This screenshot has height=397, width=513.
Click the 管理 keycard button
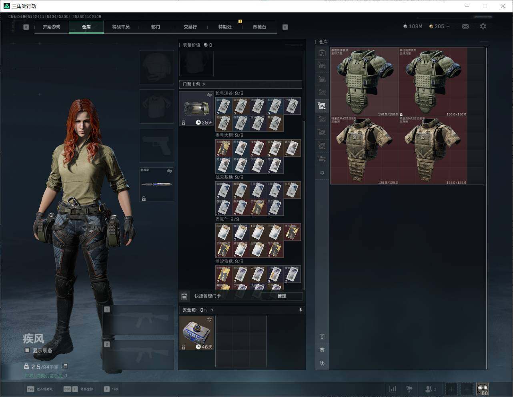click(x=282, y=296)
